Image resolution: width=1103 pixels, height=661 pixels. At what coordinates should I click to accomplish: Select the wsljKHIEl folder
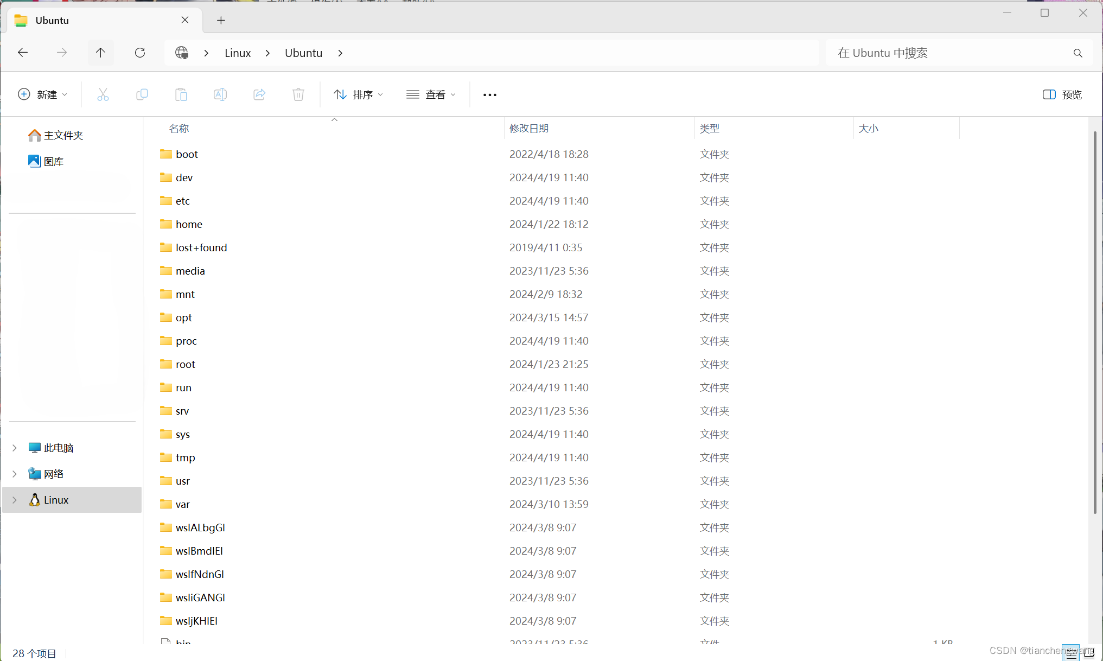(196, 621)
